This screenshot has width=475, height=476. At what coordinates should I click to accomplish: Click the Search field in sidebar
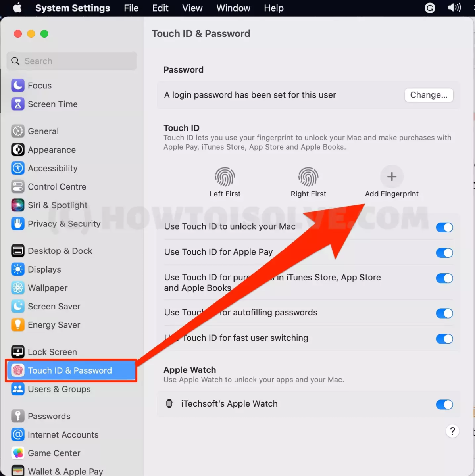coord(72,61)
